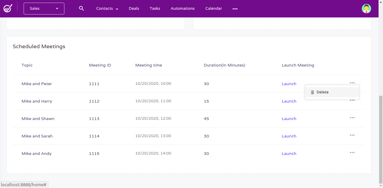Launch the Mike and Harry meeting
Screen dimensions: 383x188
289,101
